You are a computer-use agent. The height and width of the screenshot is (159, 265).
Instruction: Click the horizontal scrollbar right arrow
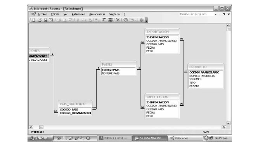coord(223,127)
